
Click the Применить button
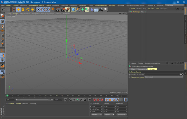[x=122, y=115]
